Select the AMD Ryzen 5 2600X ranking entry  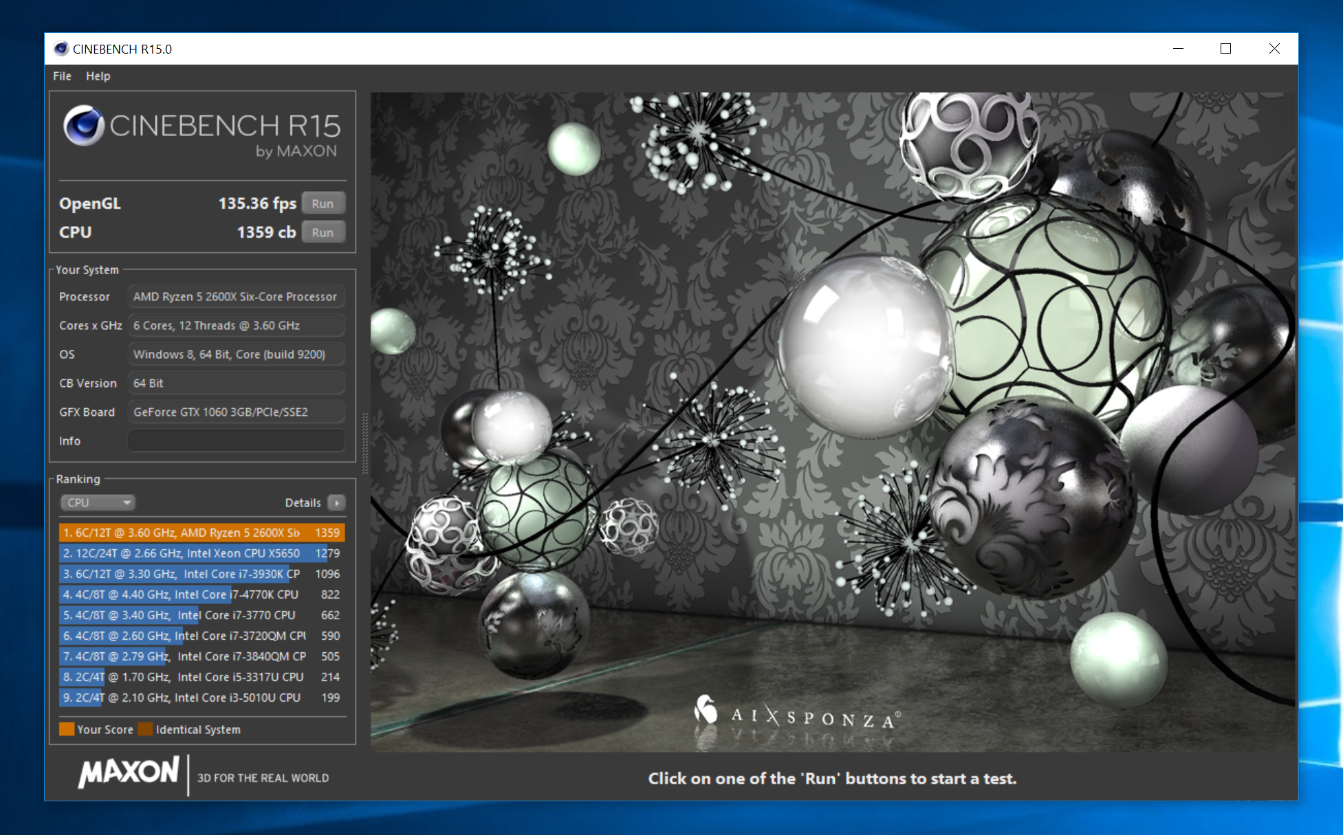[201, 533]
